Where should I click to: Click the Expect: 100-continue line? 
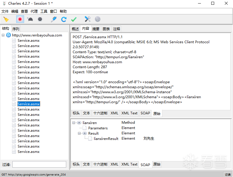tap(90, 72)
